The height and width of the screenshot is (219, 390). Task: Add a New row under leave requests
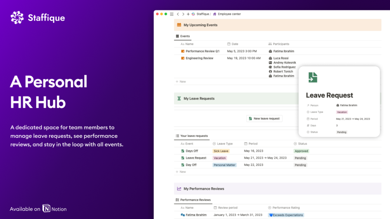pyautogui.click(x=181, y=172)
